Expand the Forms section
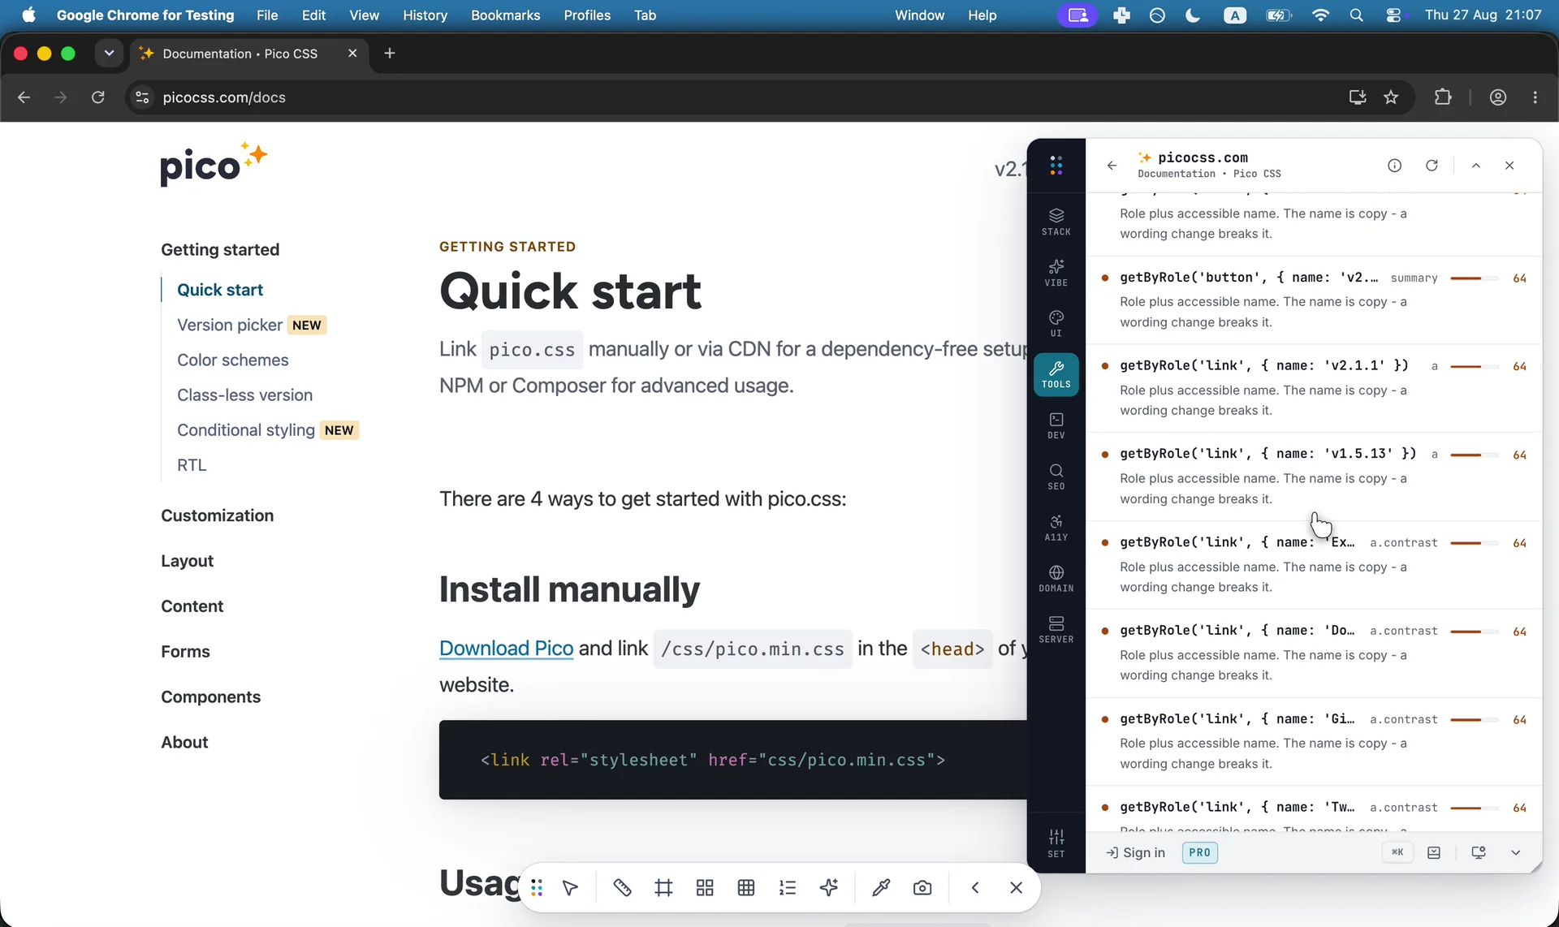 [185, 652]
